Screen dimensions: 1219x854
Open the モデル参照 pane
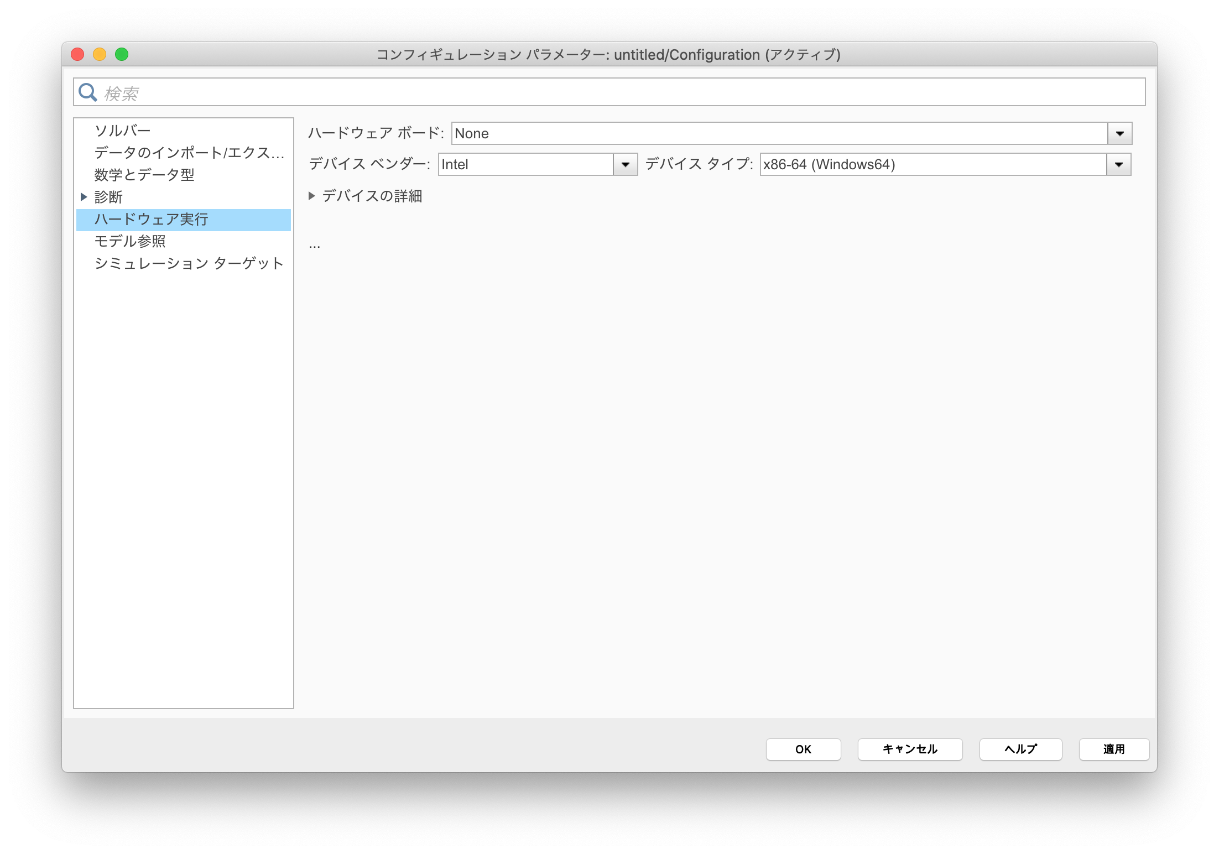(130, 241)
